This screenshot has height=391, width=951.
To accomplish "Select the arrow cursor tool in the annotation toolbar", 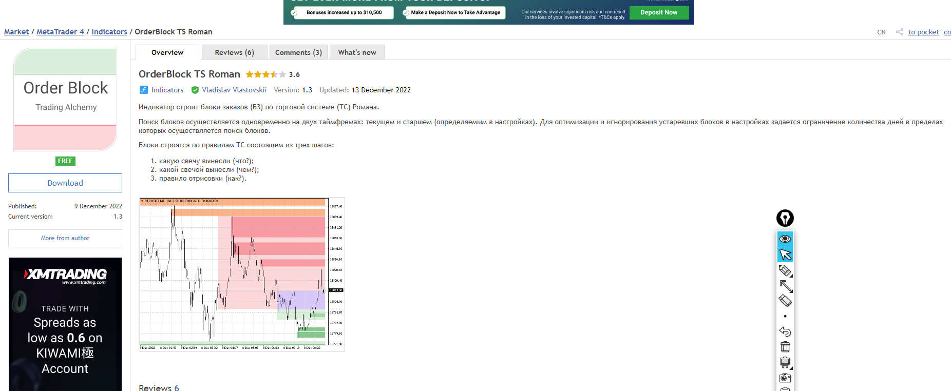I will point(785,255).
